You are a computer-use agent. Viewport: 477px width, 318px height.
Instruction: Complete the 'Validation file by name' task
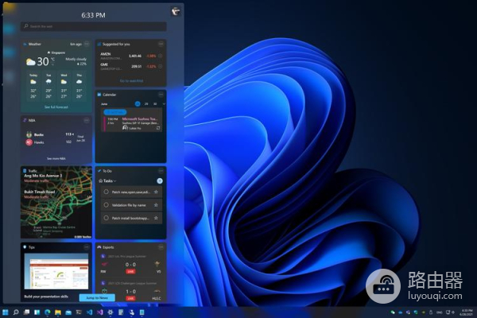(x=106, y=205)
